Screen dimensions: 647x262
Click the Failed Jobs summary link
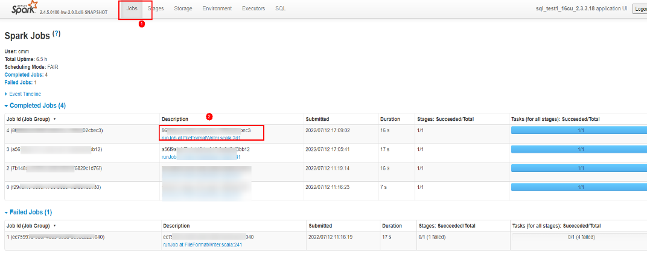click(x=19, y=82)
